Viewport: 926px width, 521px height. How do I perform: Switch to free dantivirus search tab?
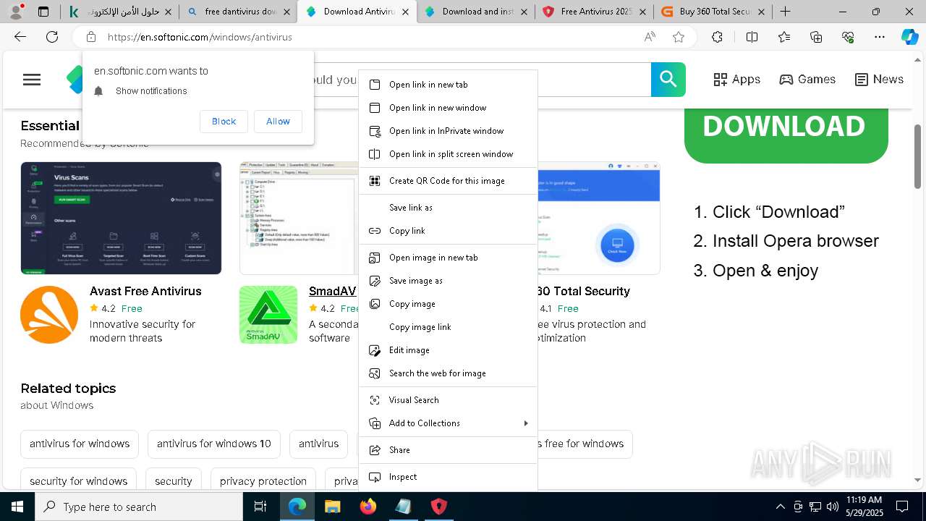[238, 12]
